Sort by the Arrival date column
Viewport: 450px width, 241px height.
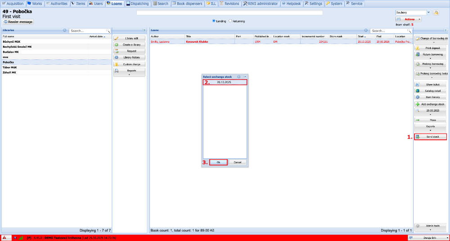click(99, 37)
